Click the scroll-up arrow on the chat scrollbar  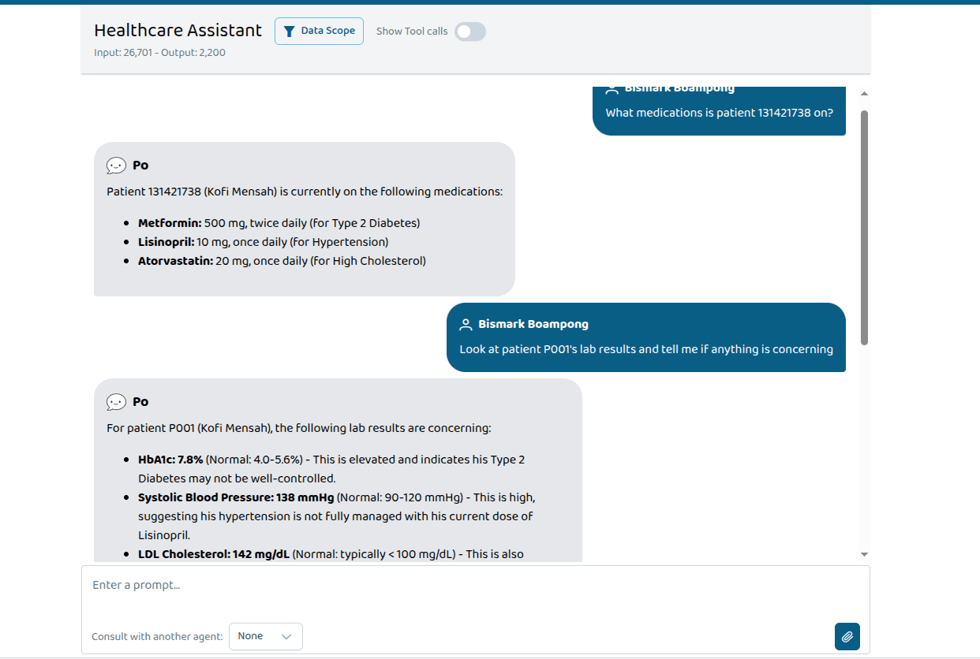[x=864, y=93]
